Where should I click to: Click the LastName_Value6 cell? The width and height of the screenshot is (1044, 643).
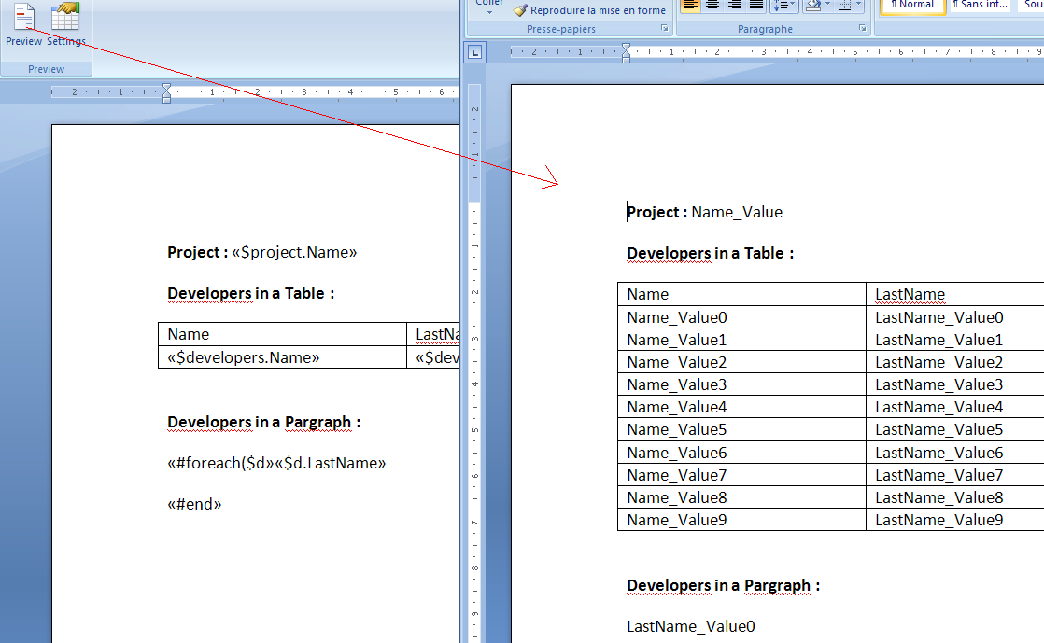click(x=954, y=453)
